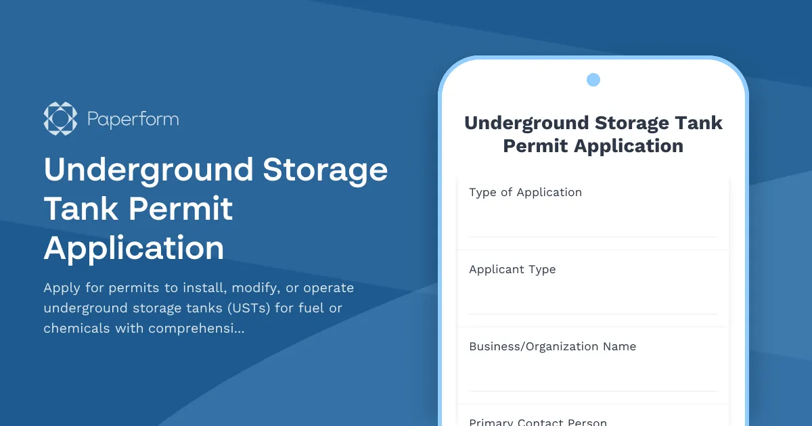Click the apply for permits description paragraph

pos(198,308)
